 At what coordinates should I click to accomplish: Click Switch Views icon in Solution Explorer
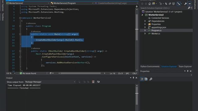point(153,4)
